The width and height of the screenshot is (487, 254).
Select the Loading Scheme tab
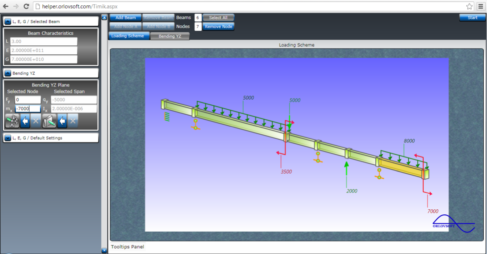[128, 36]
